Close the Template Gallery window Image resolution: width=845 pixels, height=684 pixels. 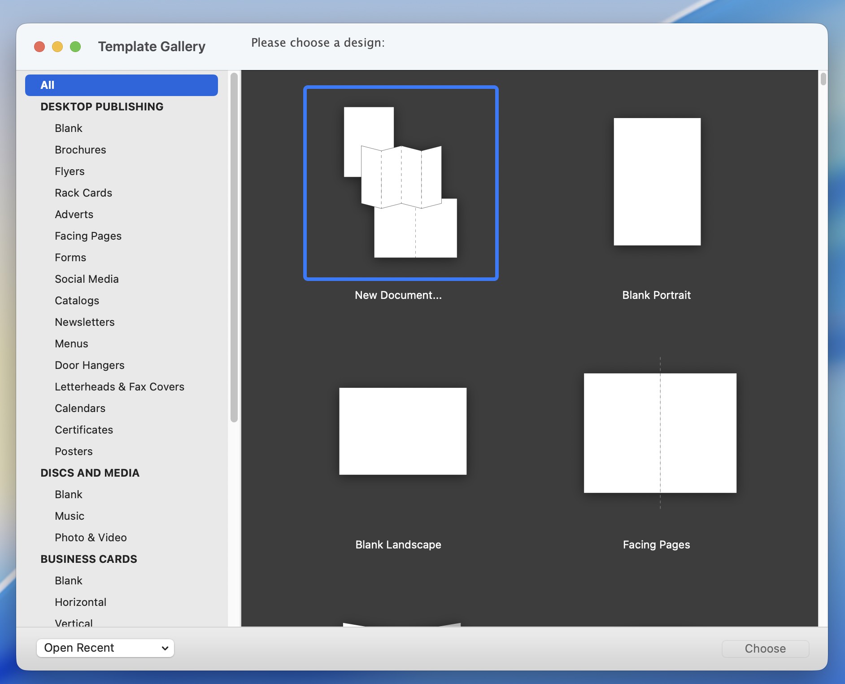(x=39, y=47)
